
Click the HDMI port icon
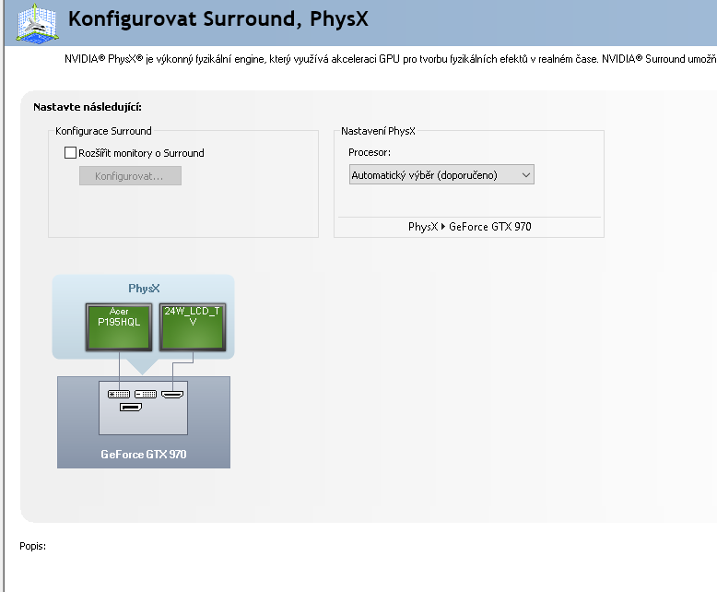click(172, 395)
